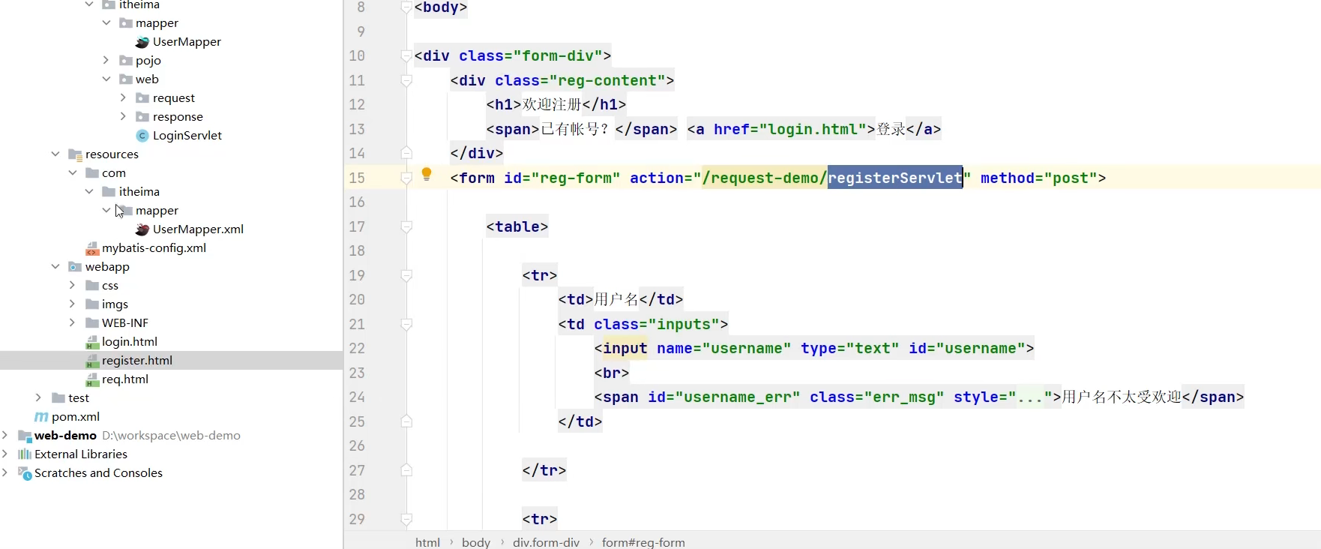The width and height of the screenshot is (1321, 549).
Task: Collapse the resources folder node
Action: coord(55,154)
